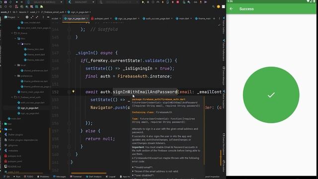Expand the test folder in the project tree
This screenshot has height=179, width=318.
pyautogui.click(x=2, y=124)
